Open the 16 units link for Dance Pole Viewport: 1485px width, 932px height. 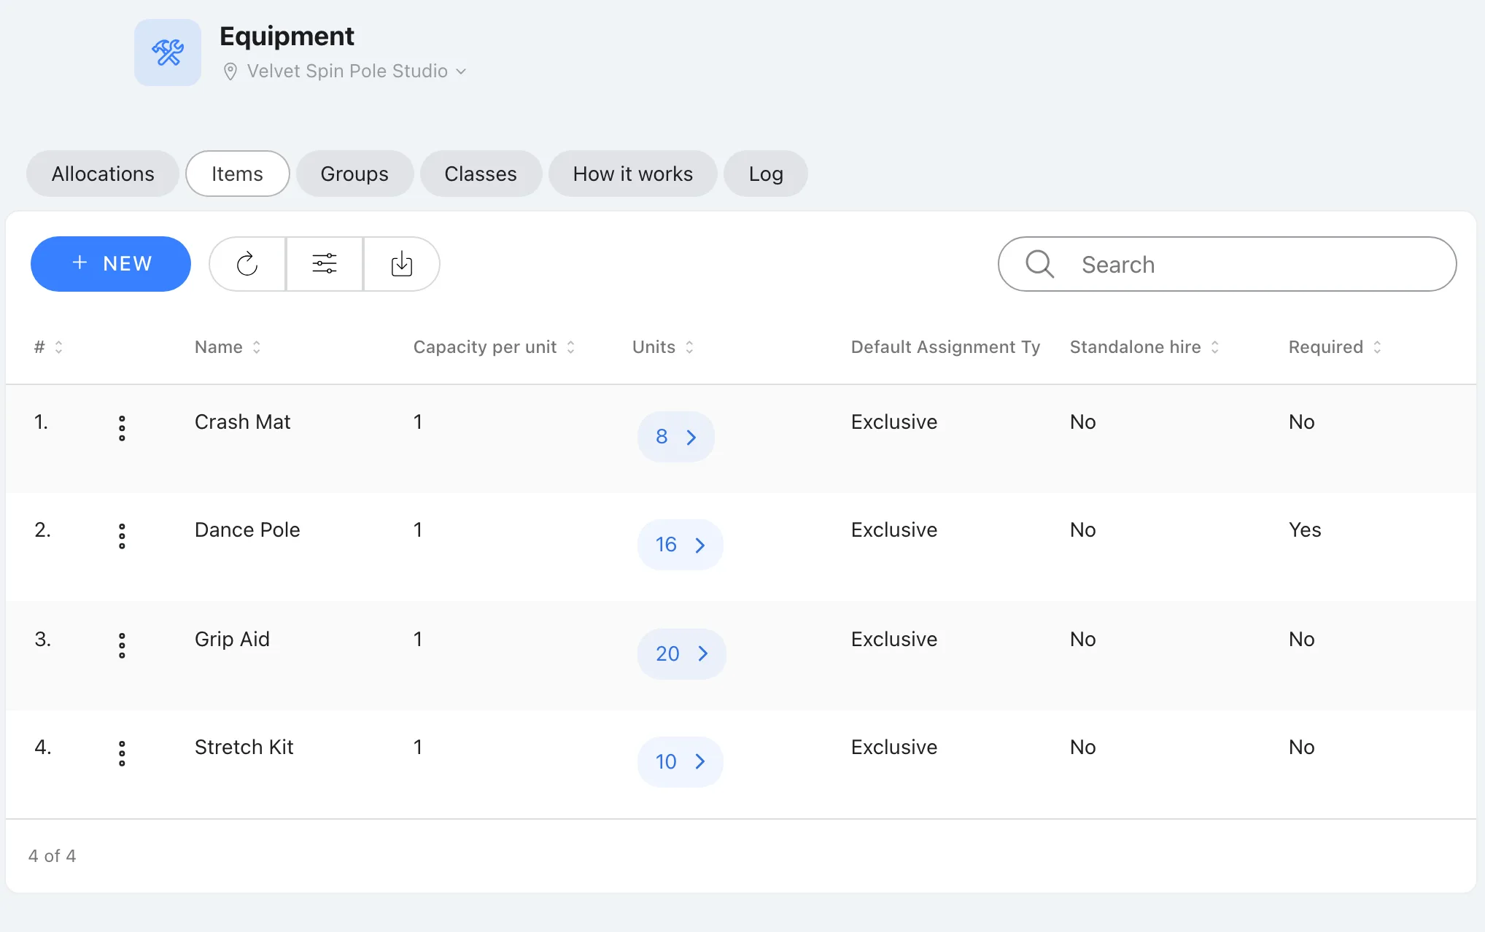click(681, 545)
